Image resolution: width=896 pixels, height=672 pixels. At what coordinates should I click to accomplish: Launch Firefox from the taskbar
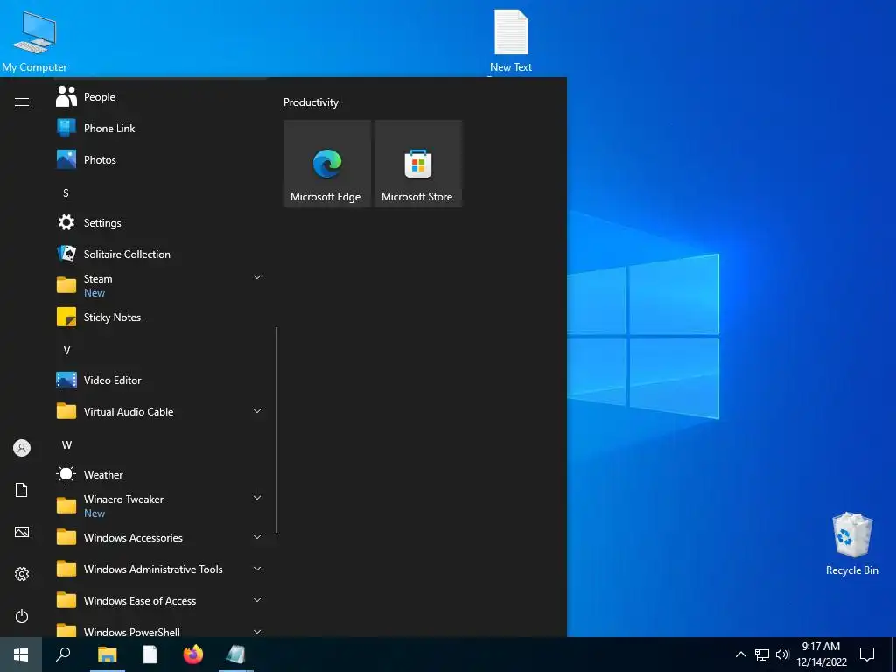[x=193, y=654]
